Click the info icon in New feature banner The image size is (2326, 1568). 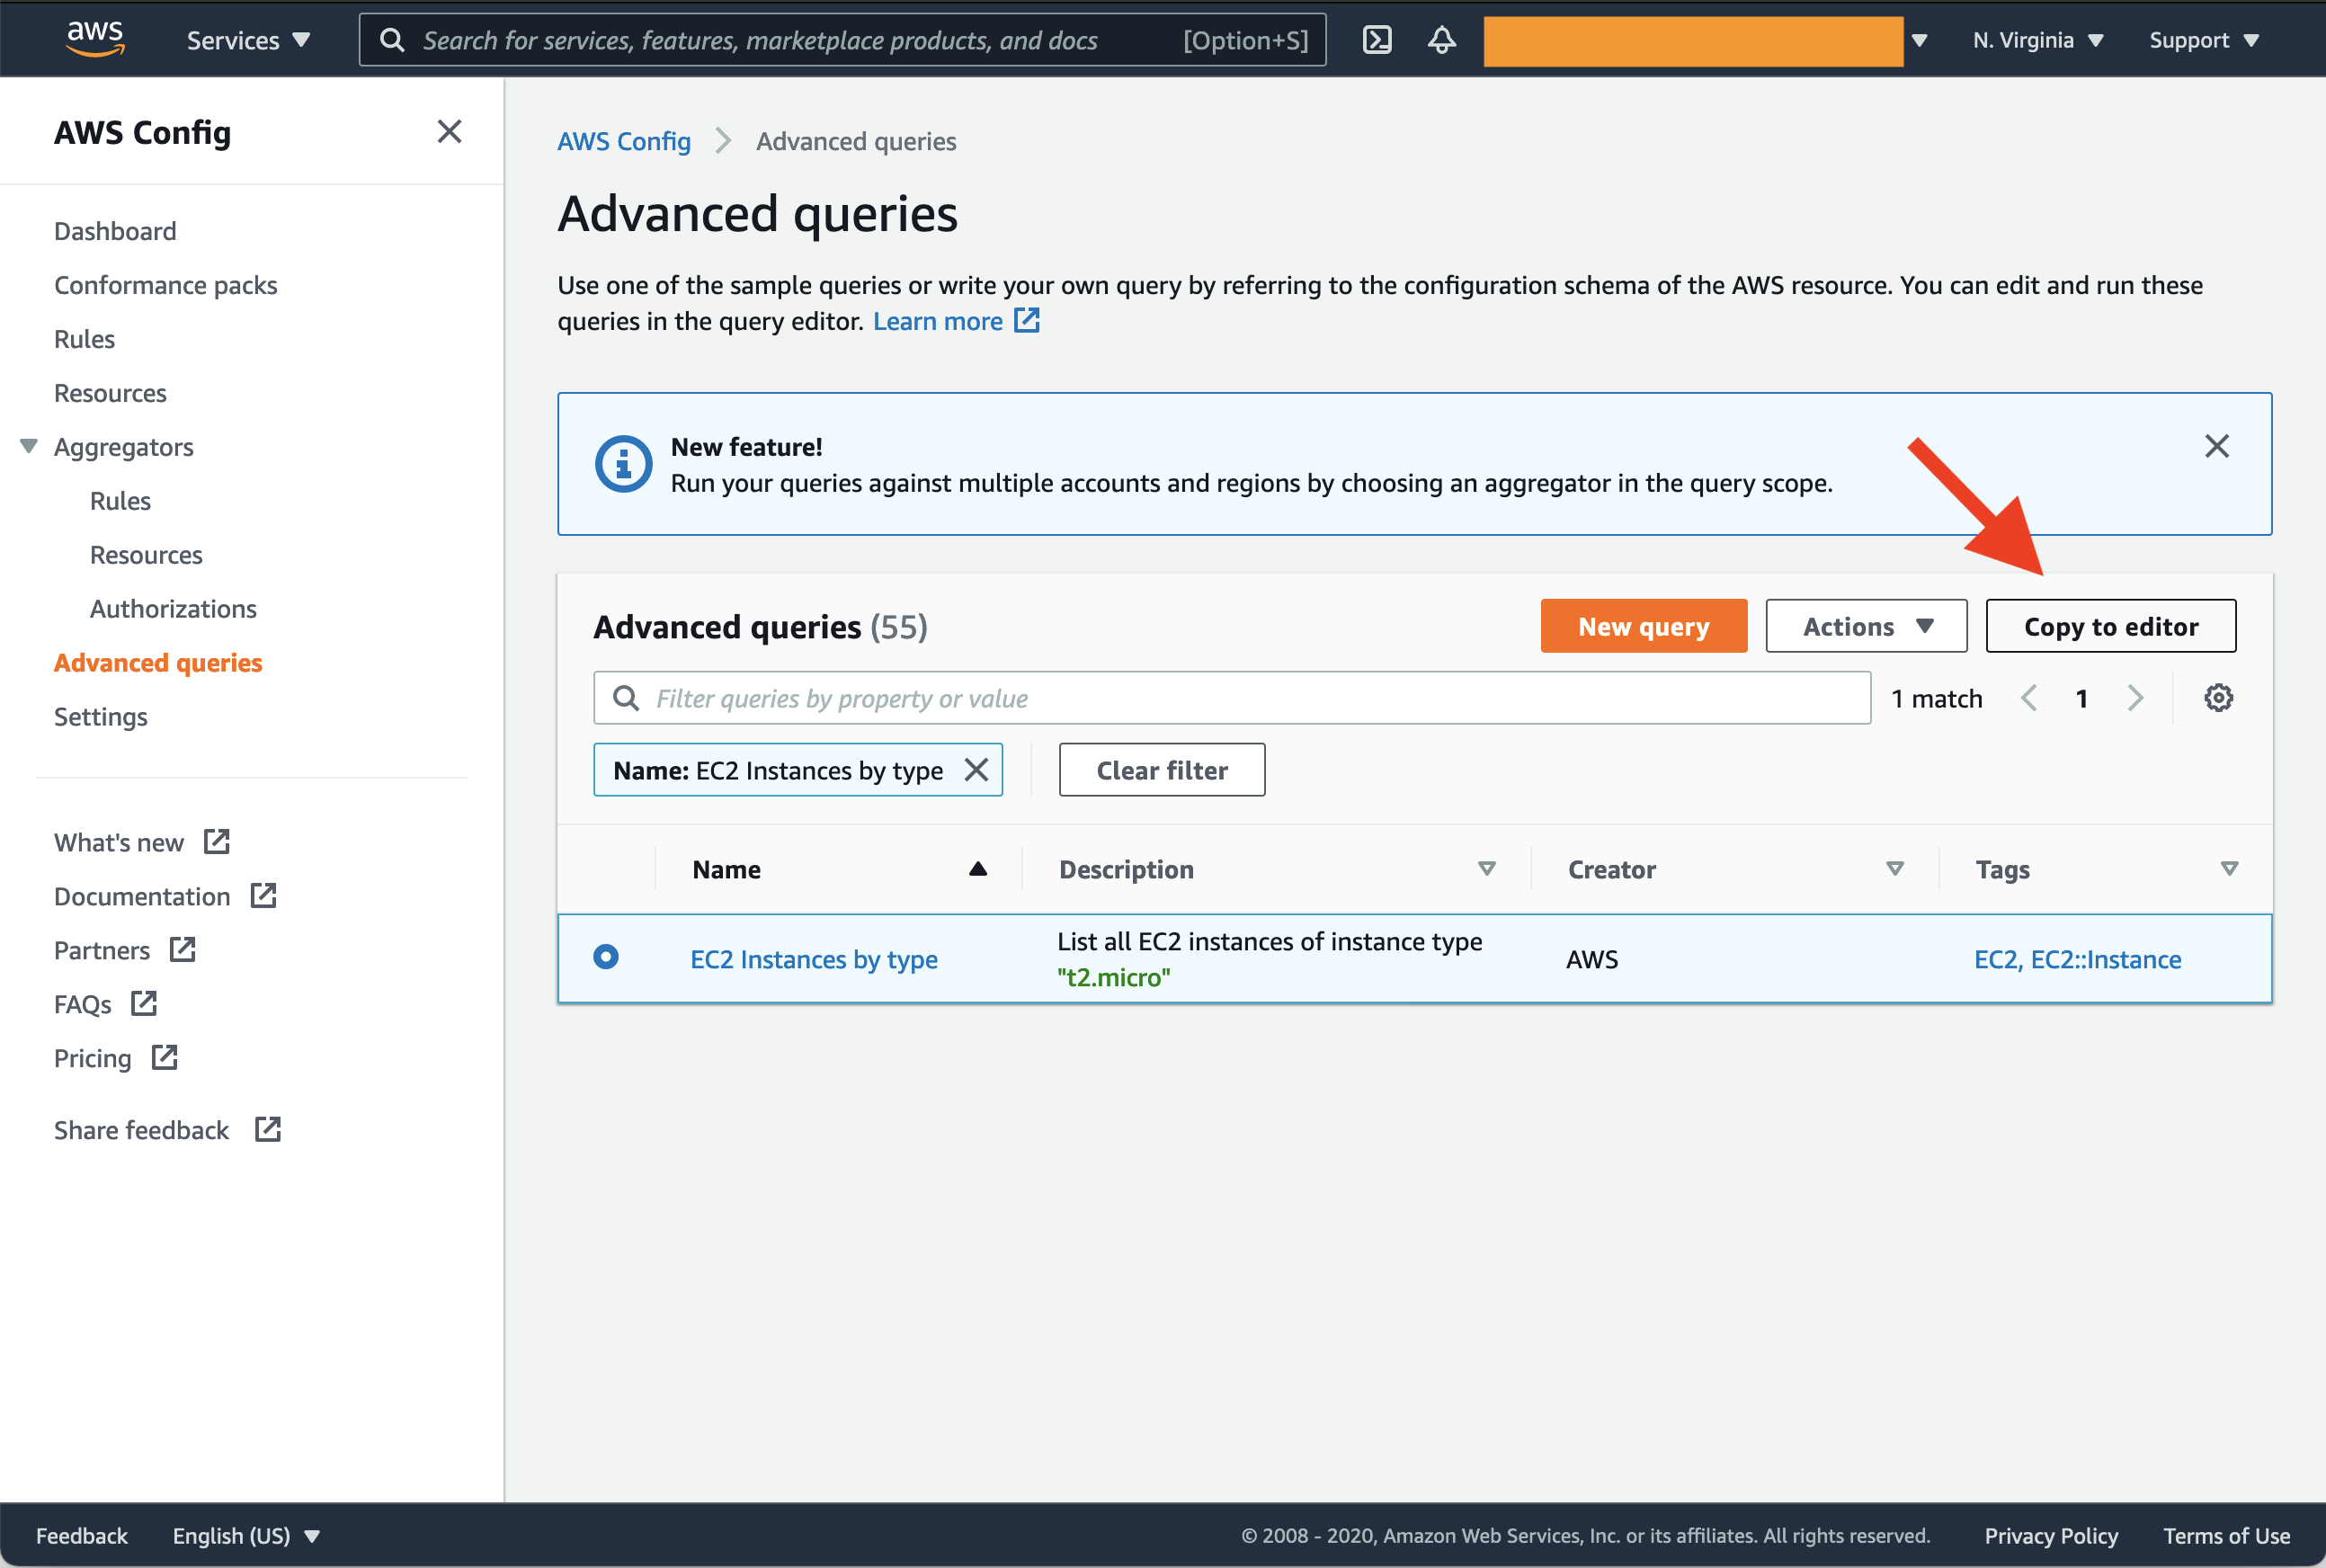pyautogui.click(x=623, y=464)
